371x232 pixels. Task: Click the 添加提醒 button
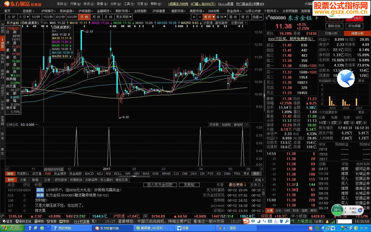pyautogui.click(x=354, y=26)
